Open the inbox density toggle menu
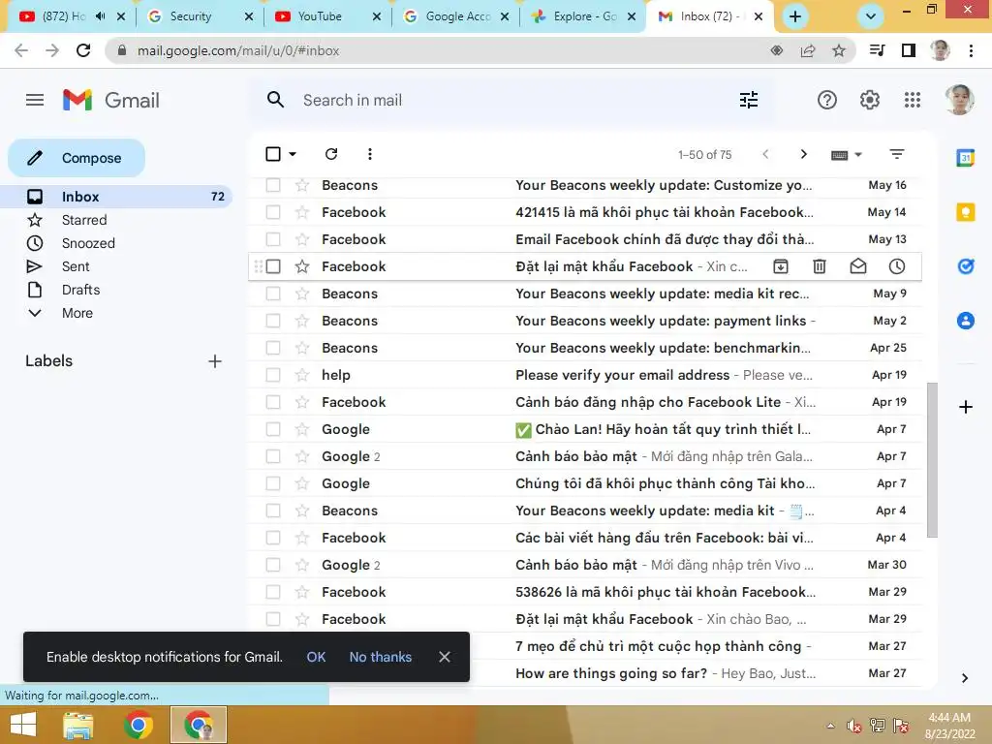 click(x=896, y=154)
